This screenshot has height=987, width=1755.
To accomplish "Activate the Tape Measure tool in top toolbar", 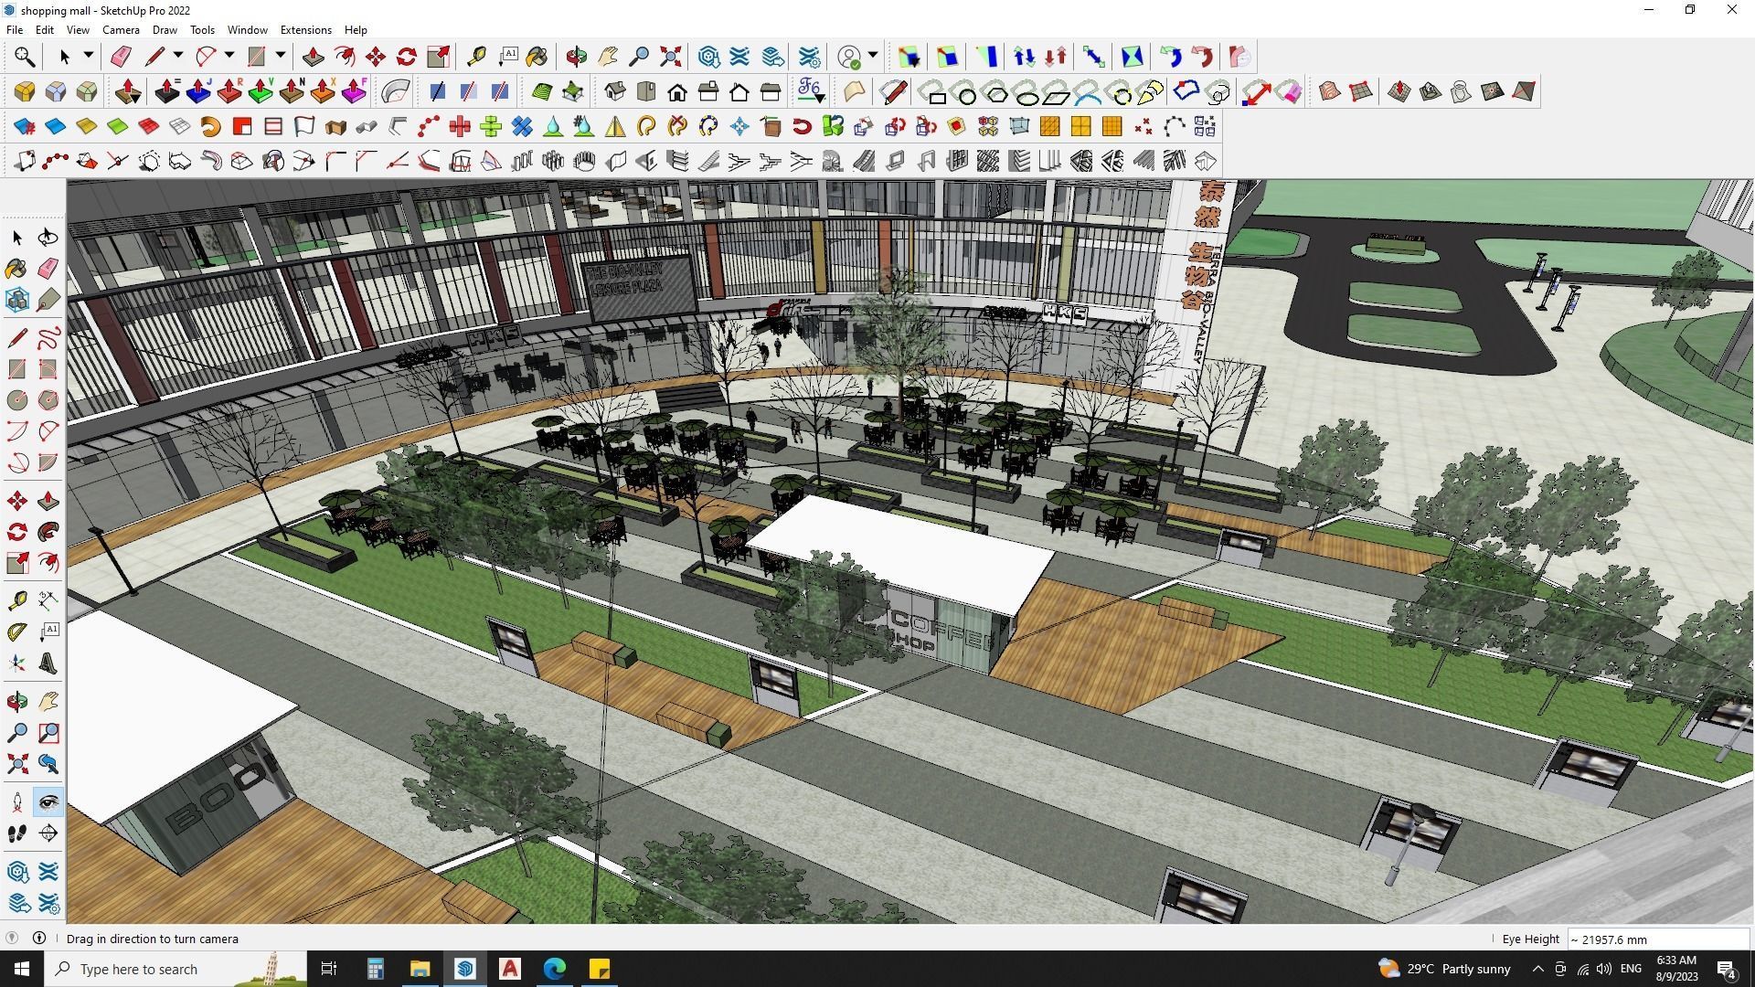I will tap(476, 57).
